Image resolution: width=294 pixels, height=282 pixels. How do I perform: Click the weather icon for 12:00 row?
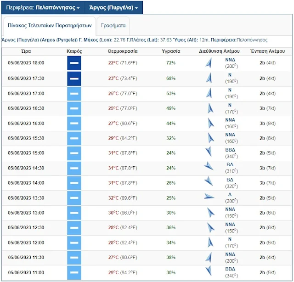click(x=74, y=243)
